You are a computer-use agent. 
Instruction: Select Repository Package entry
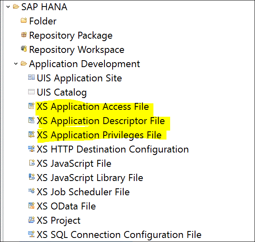click(x=71, y=35)
